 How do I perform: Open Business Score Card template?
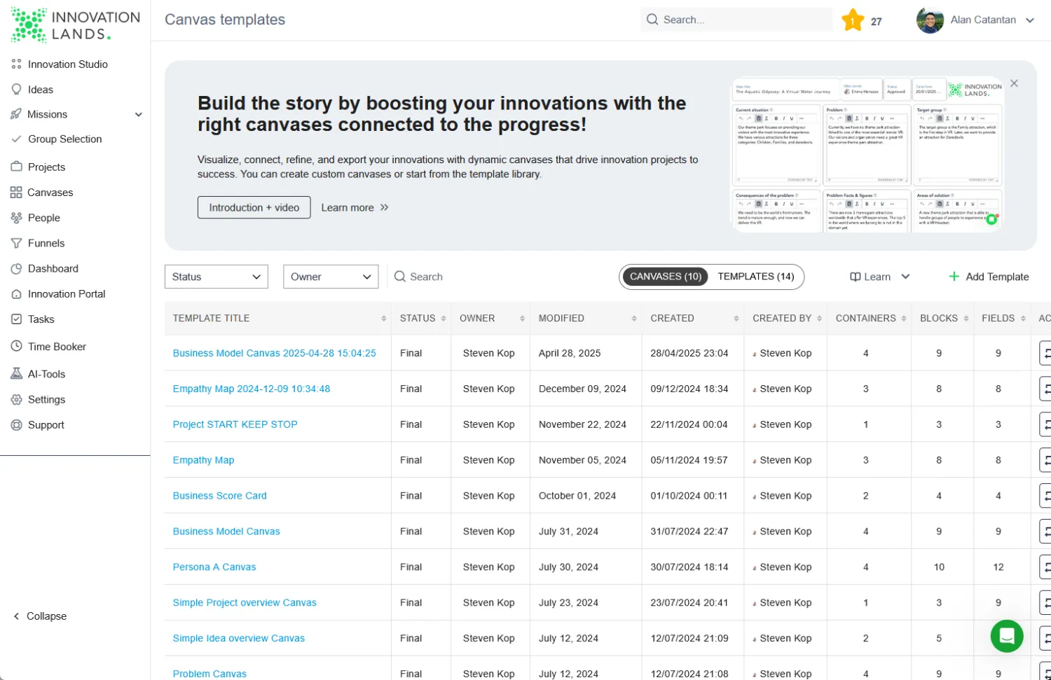pos(220,496)
